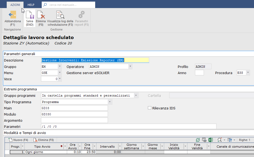Save the job with Salva (END)
This screenshot has height=157, width=254.
click(x=30, y=15)
